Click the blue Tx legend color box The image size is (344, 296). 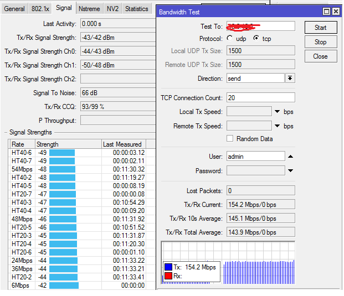coord(168,267)
